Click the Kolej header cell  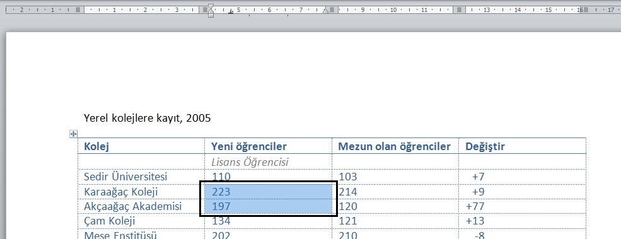coord(141,146)
